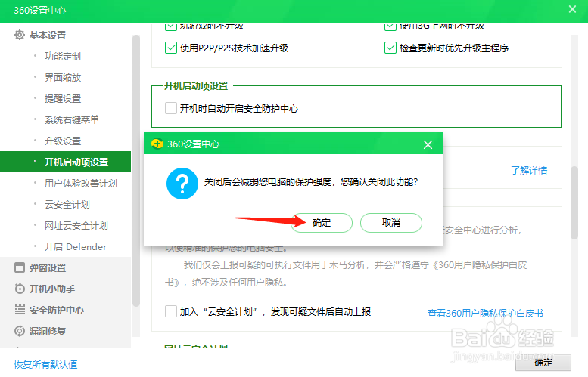Click the 360 logo in dialog title

click(157, 144)
